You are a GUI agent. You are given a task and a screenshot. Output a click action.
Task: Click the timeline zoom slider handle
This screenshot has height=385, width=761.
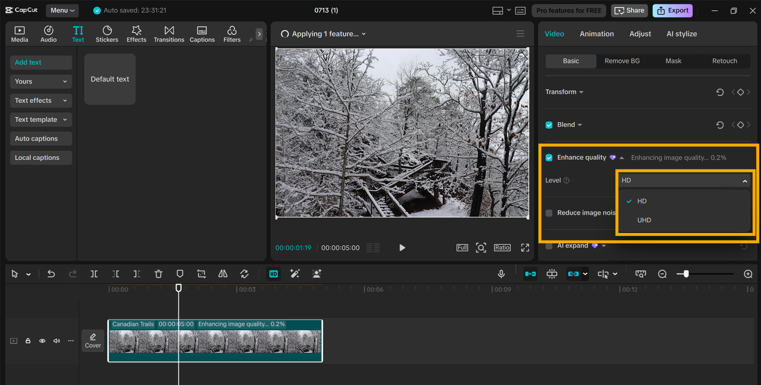coord(686,274)
